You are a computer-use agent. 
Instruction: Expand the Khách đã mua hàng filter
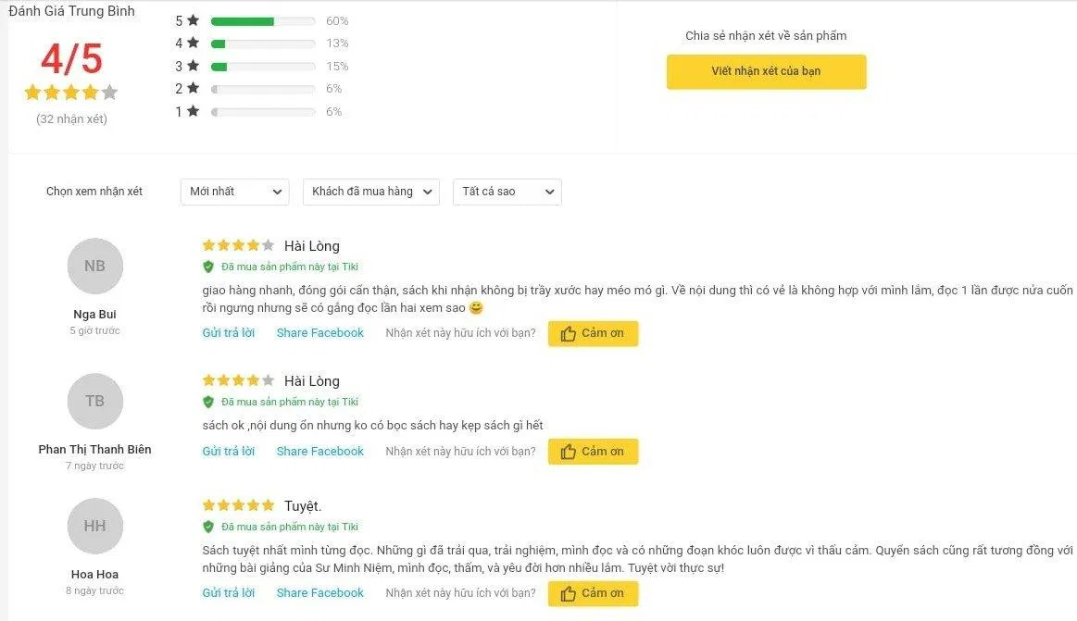[x=370, y=192]
